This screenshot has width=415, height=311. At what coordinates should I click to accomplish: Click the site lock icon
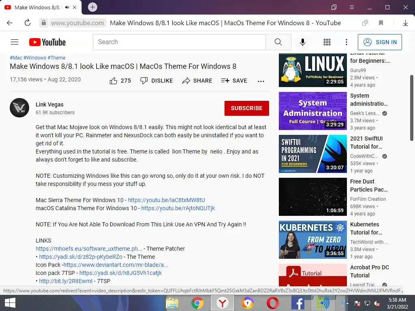pos(44,23)
